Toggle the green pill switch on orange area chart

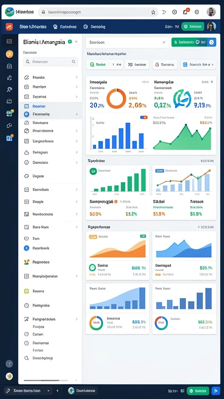(x=143, y=236)
